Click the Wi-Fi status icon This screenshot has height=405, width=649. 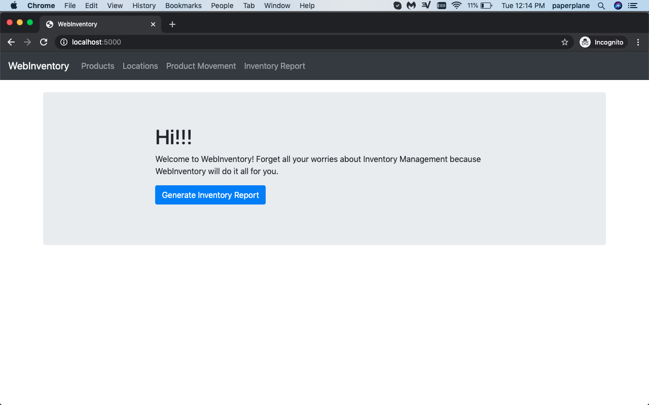pos(456,6)
